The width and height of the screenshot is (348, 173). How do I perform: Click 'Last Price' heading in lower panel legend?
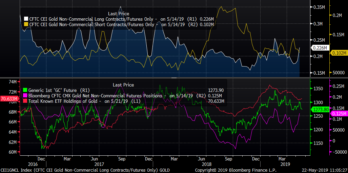pyautogui.click(x=123, y=85)
